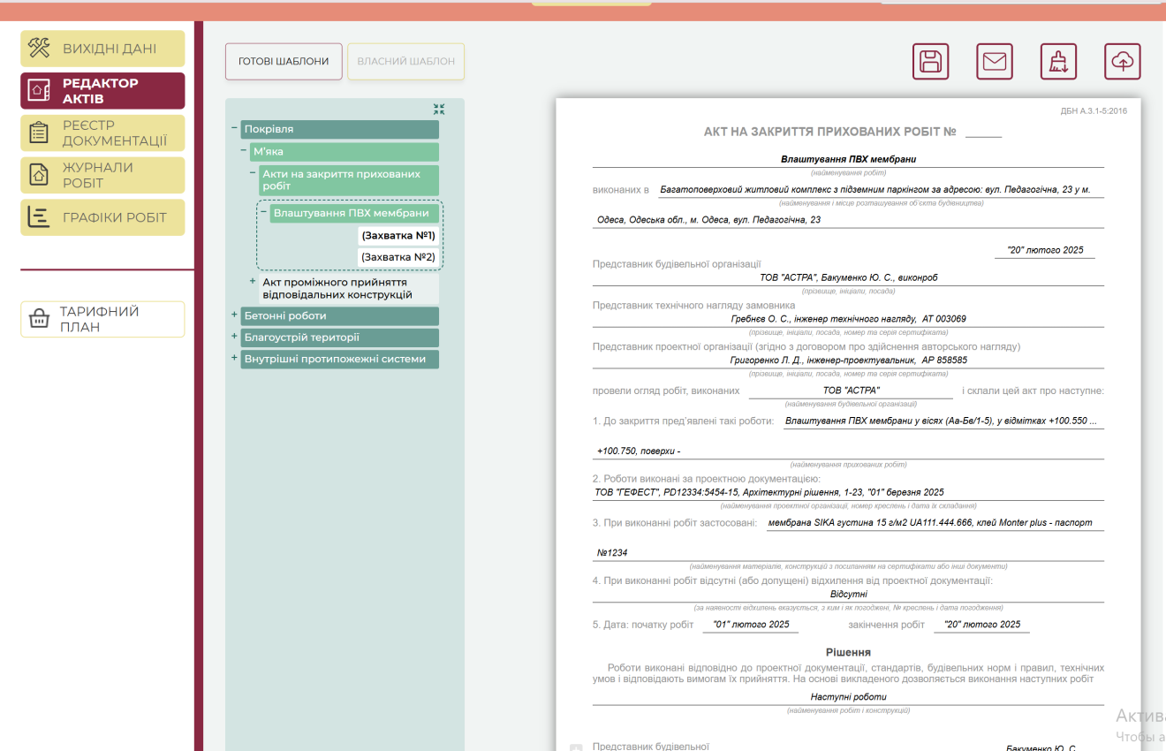Click the clear form broom icon

[x=1058, y=62]
